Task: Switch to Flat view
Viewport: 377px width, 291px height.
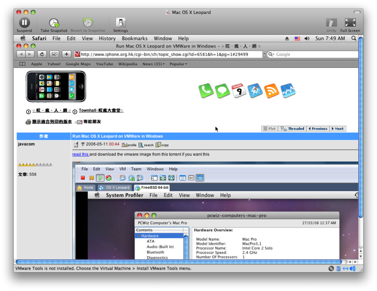Action: [x=270, y=129]
